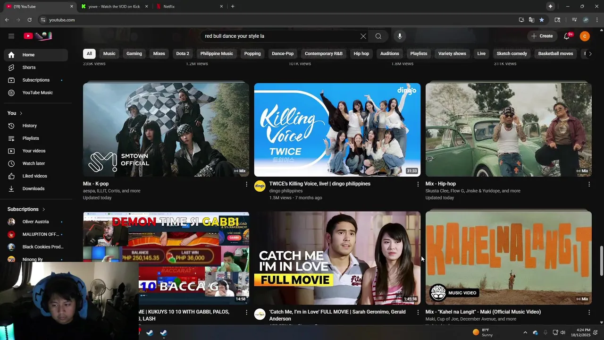604x340 pixels.
Task: Open TWICE's Killing Voice video title
Action: pos(320,184)
